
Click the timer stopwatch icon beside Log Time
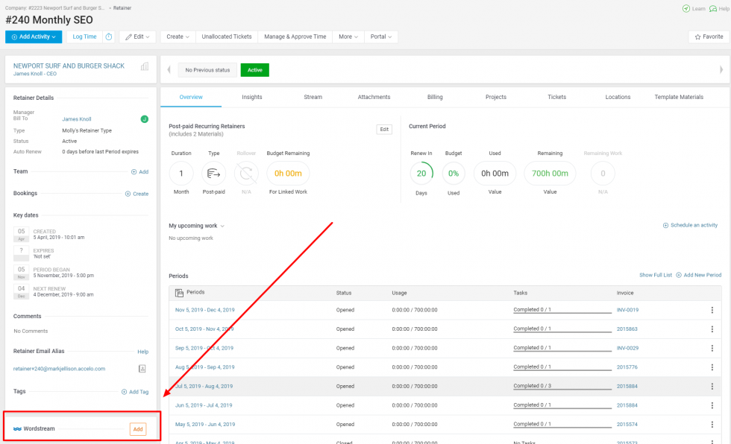[x=109, y=37]
